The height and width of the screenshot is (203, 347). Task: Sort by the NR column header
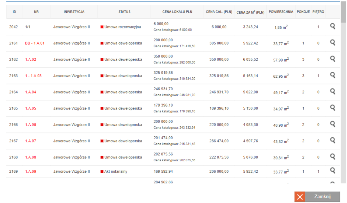pyautogui.click(x=36, y=12)
